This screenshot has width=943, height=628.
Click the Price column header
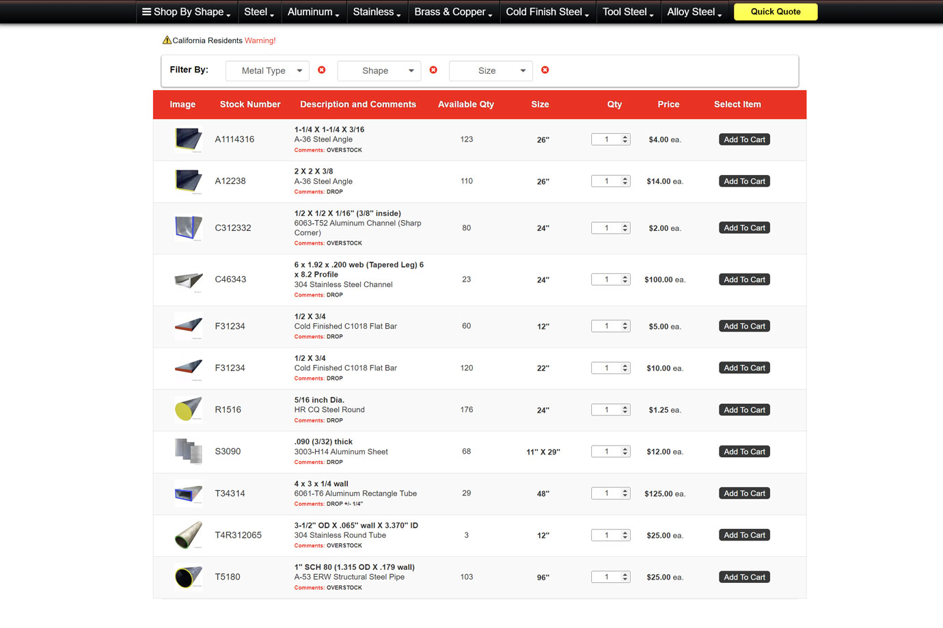click(668, 105)
